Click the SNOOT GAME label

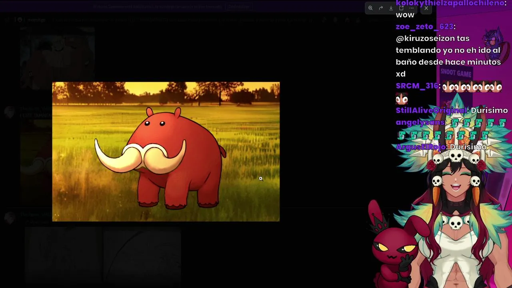click(456, 73)
